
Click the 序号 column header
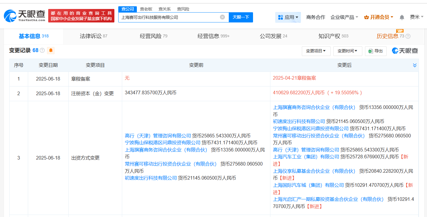[x=19, y=65]
